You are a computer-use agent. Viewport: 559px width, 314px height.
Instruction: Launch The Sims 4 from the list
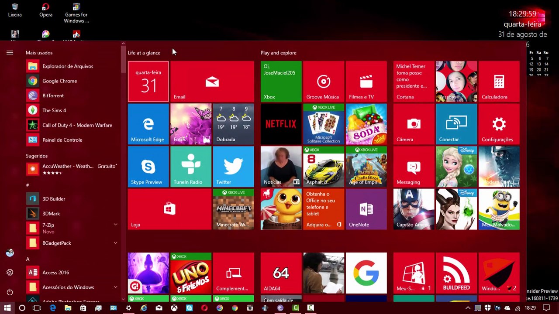pos(71,110)
